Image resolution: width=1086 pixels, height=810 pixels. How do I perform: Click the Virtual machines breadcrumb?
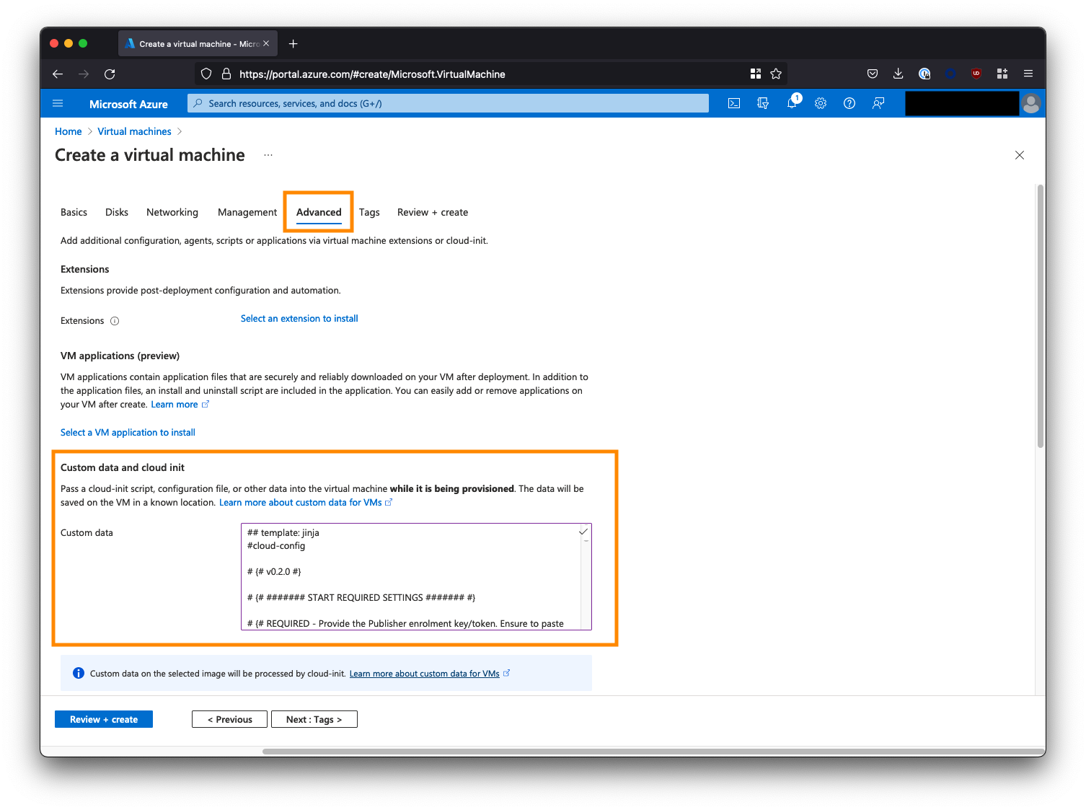point(135,131)
